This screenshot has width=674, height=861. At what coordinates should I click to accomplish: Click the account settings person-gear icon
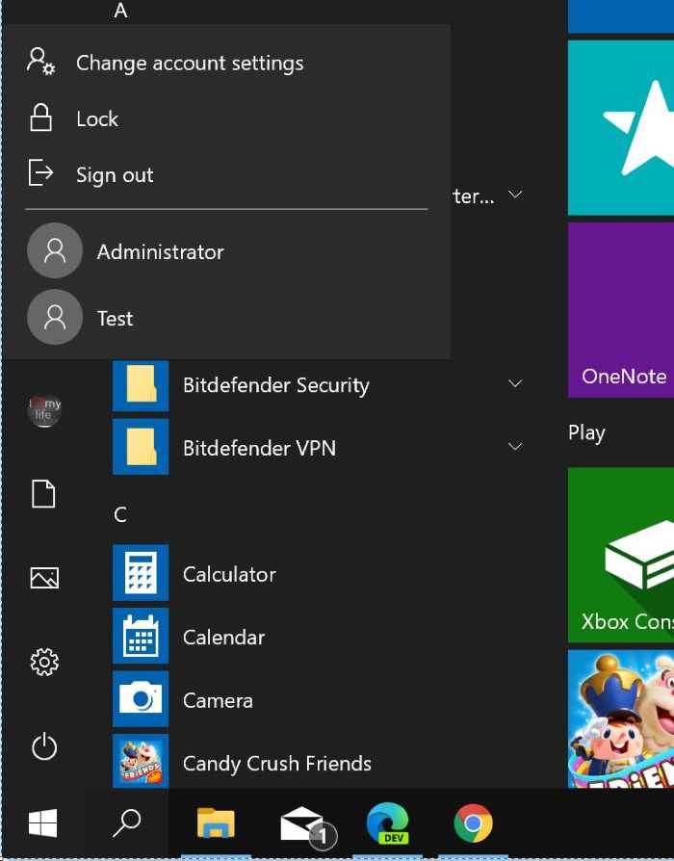click(40, 61)
